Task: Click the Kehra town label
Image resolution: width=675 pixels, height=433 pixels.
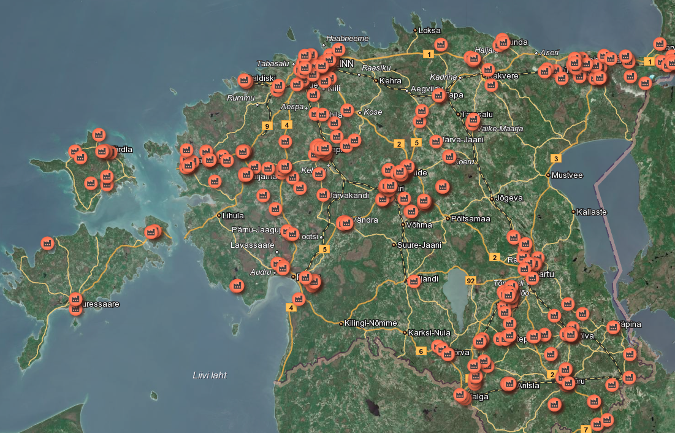Action: pos(390,80)
